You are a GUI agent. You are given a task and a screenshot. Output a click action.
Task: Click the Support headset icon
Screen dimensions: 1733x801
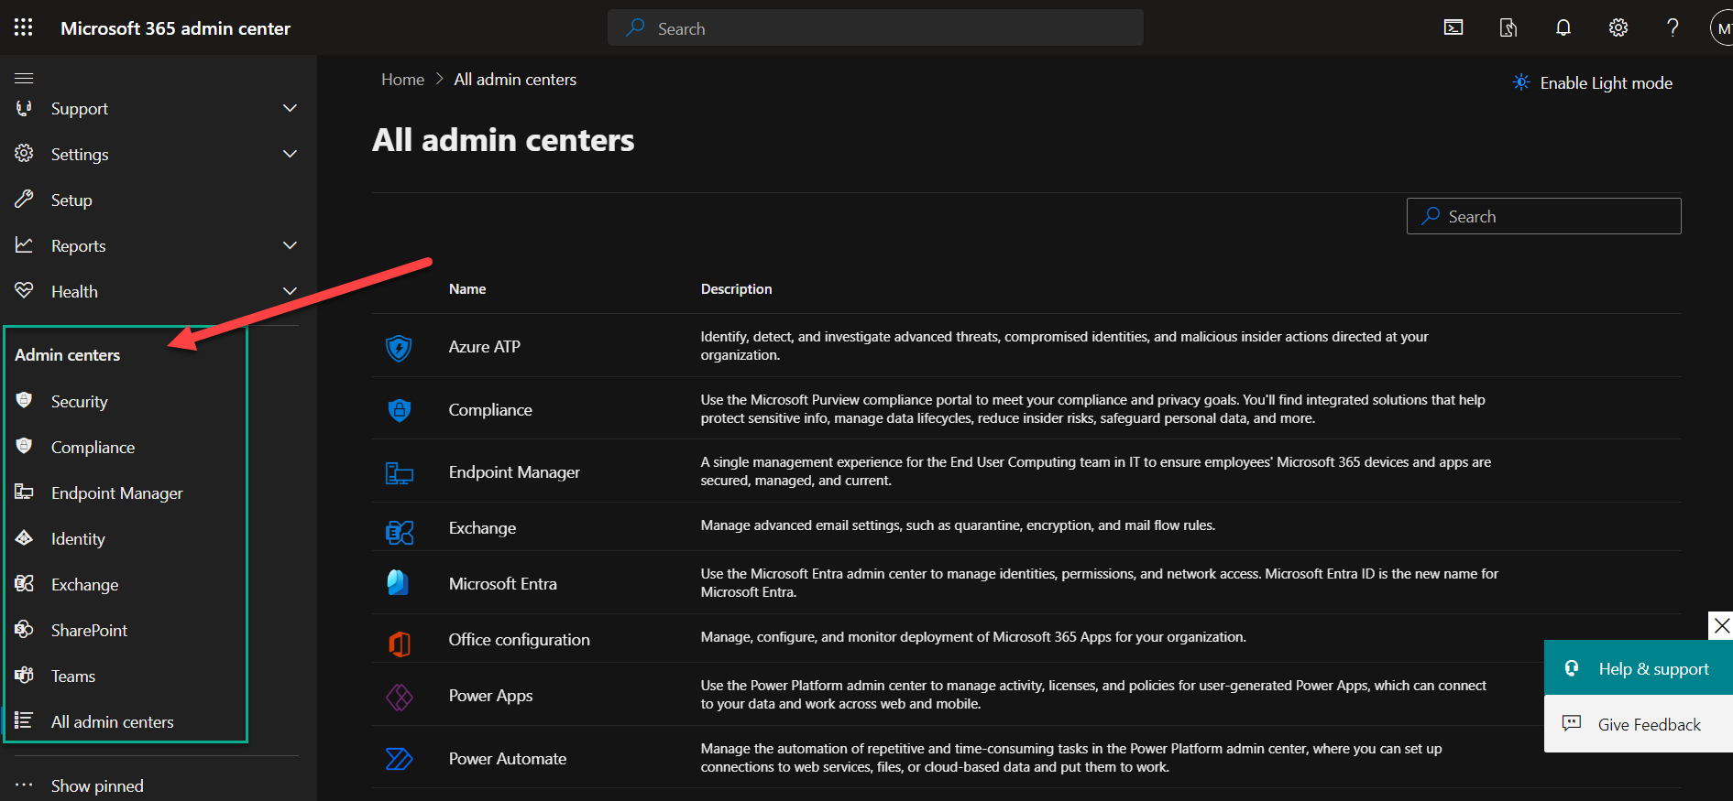25,108
